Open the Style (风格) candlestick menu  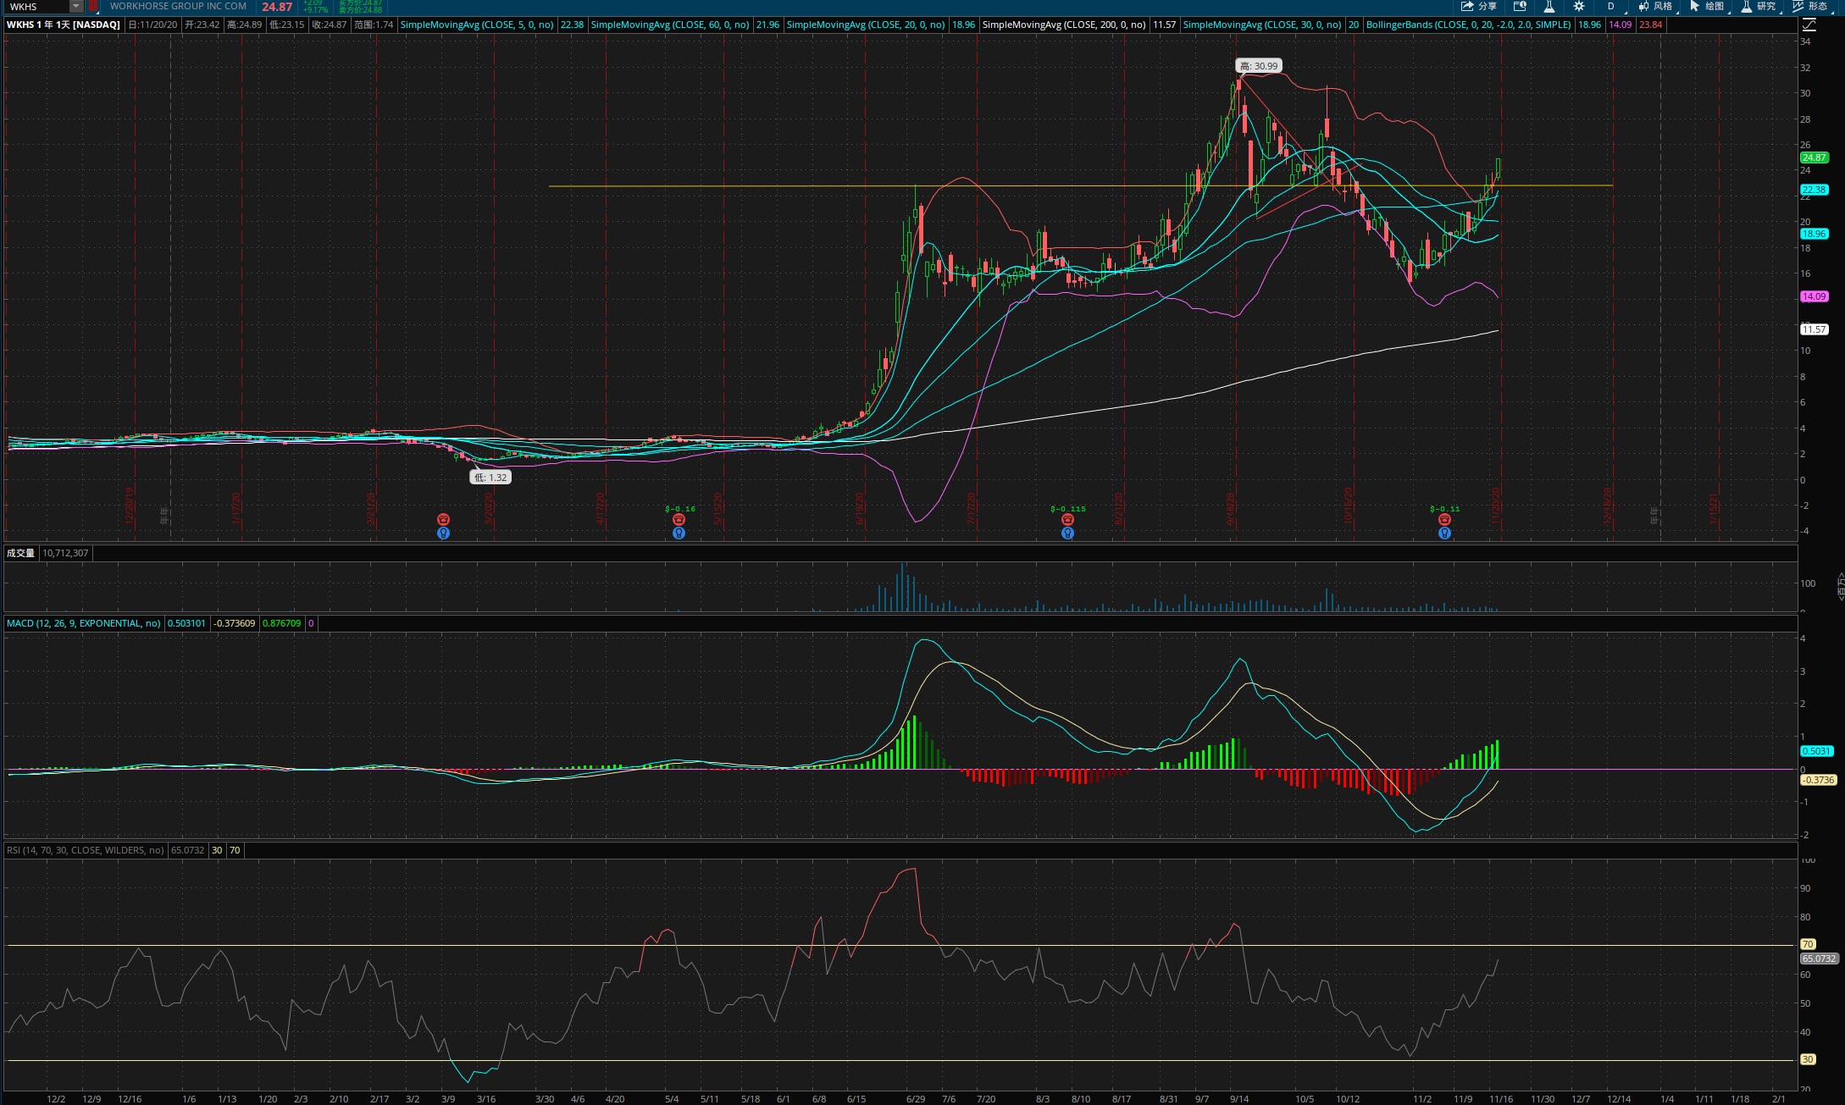pyautogui.click(x=1655, y=6)
